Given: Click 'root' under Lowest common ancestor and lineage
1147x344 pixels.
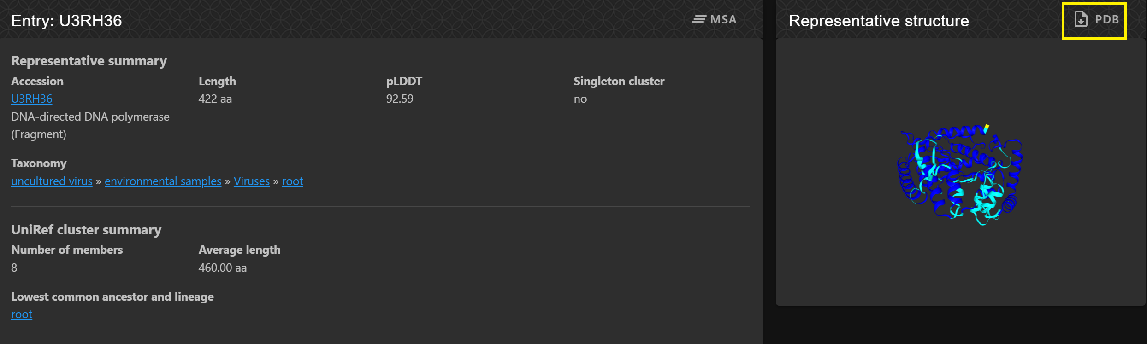Looking at the screenshot, I should click(22, 314).
